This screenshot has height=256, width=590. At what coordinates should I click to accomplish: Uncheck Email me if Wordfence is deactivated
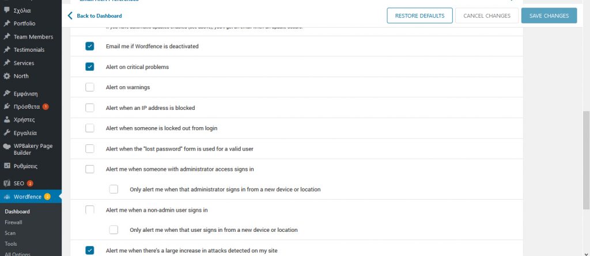tap(89, 46)
